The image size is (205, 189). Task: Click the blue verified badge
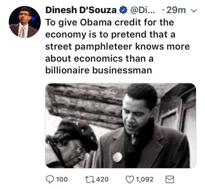point(123,10)
